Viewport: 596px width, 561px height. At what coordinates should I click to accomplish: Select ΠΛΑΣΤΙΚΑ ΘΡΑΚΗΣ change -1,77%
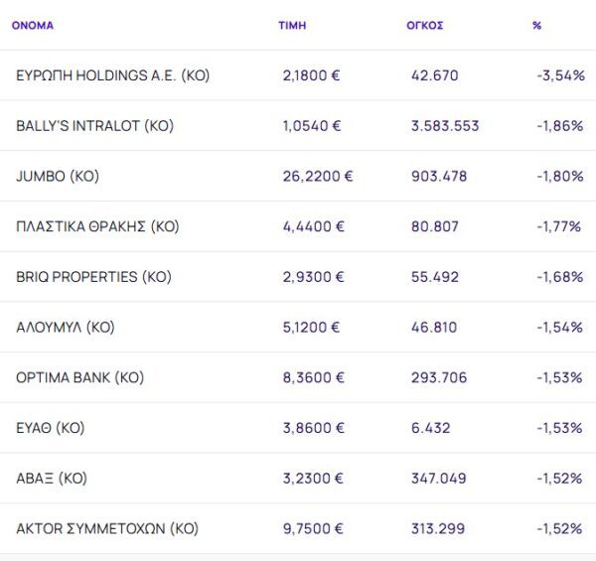557,226
